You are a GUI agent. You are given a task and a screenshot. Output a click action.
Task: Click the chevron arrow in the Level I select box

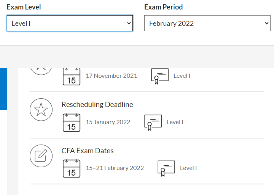click(x=129, y=23)
